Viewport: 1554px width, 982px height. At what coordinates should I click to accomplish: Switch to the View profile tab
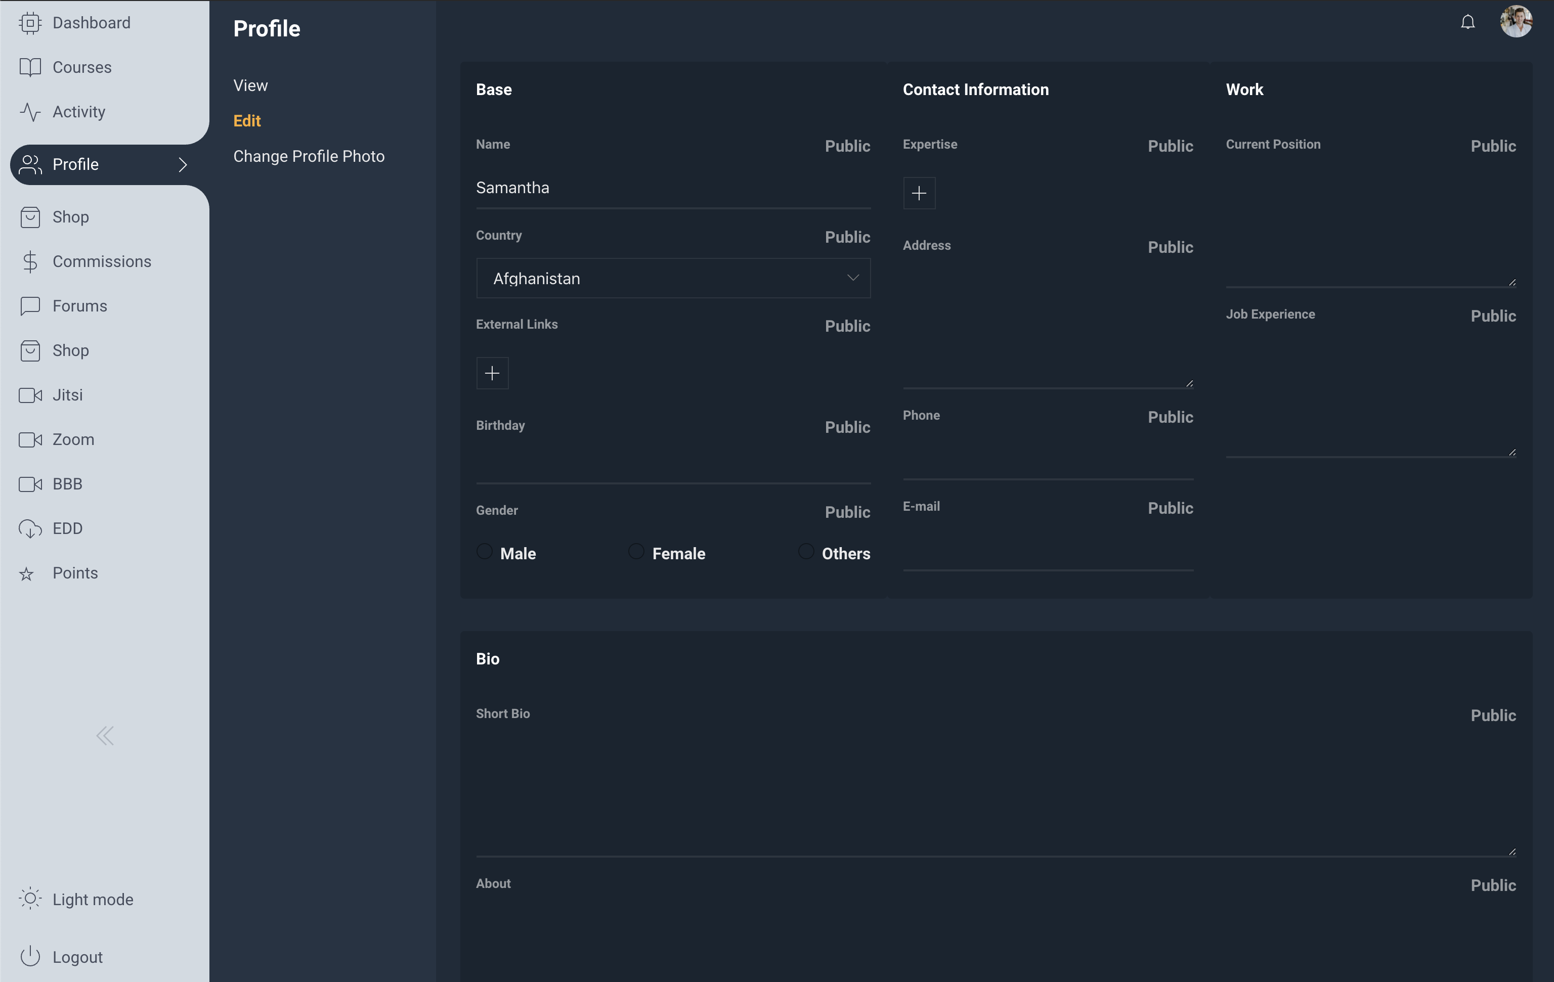coord(250,85)
